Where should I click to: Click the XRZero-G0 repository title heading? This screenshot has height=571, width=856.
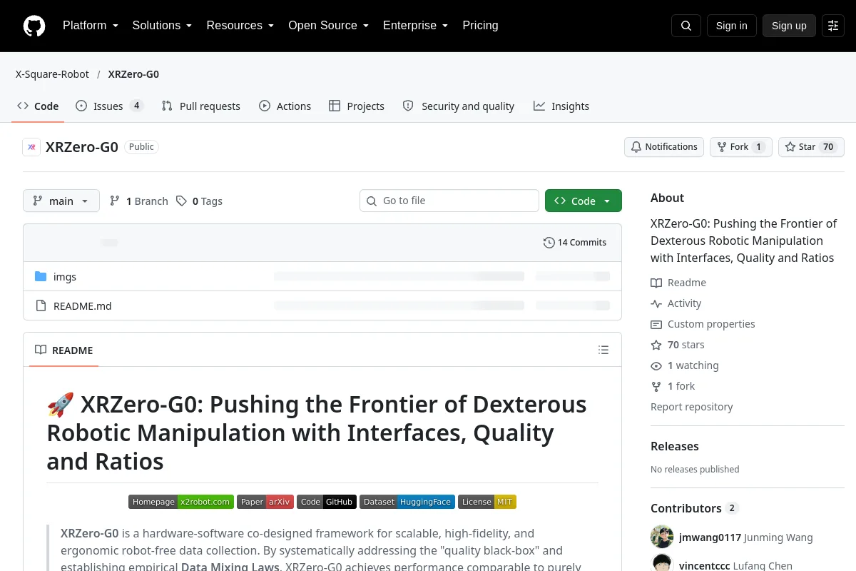[82, 147]
